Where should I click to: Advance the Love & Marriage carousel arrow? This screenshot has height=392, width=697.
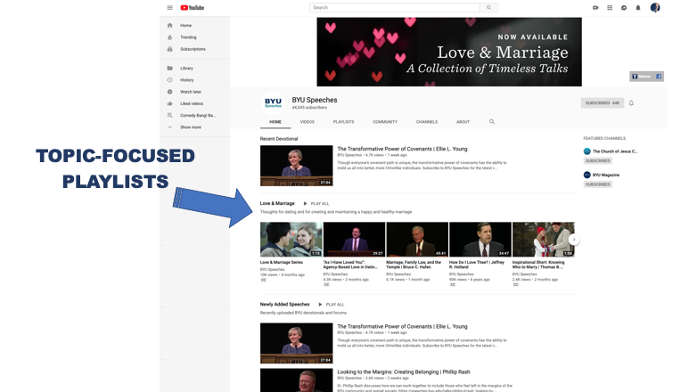pos(574,240)
